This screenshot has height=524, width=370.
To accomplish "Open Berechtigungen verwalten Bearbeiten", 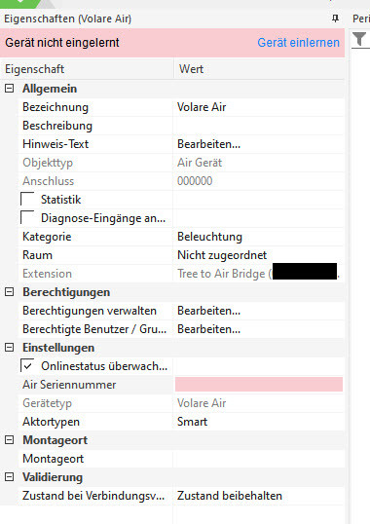I will pos(259,311).
